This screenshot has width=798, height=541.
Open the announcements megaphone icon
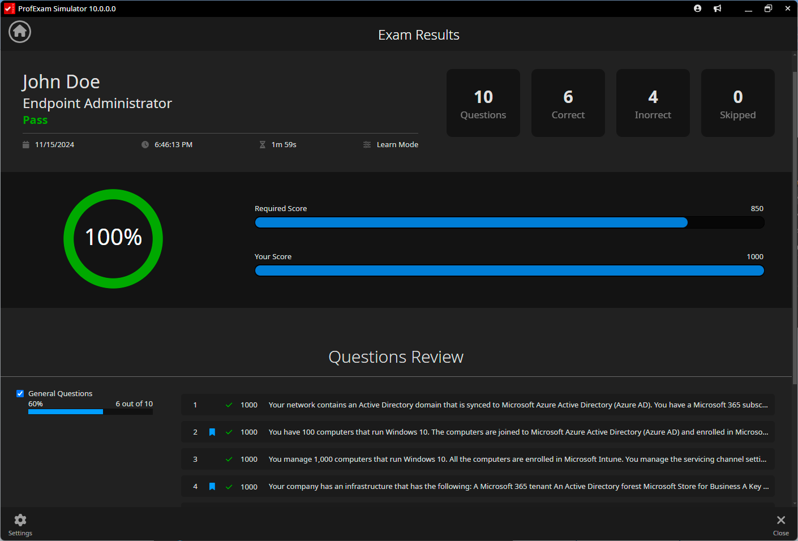click(718, 8)
